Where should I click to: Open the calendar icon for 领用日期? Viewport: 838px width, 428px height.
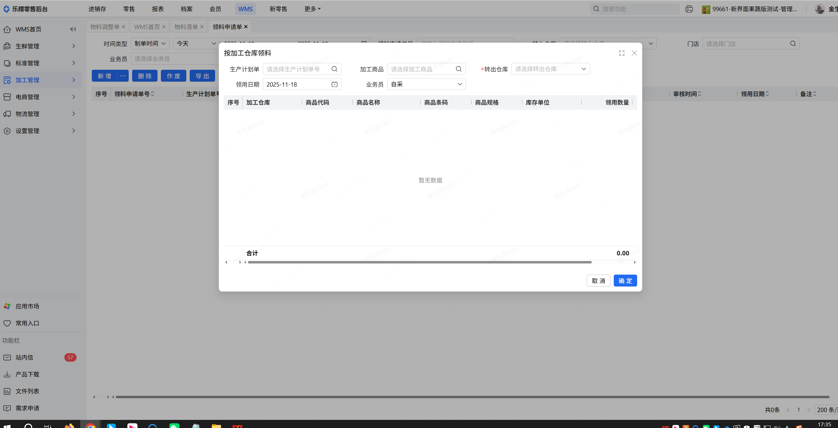point(334,84)
